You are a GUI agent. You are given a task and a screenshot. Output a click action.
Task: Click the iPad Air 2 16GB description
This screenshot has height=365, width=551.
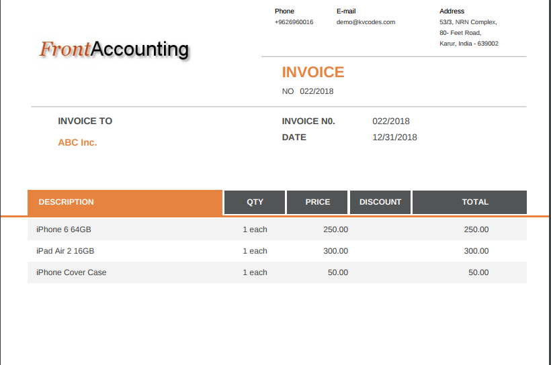click(x=65, y=251)
